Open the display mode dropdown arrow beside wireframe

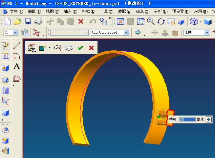(x=201, y=21)
